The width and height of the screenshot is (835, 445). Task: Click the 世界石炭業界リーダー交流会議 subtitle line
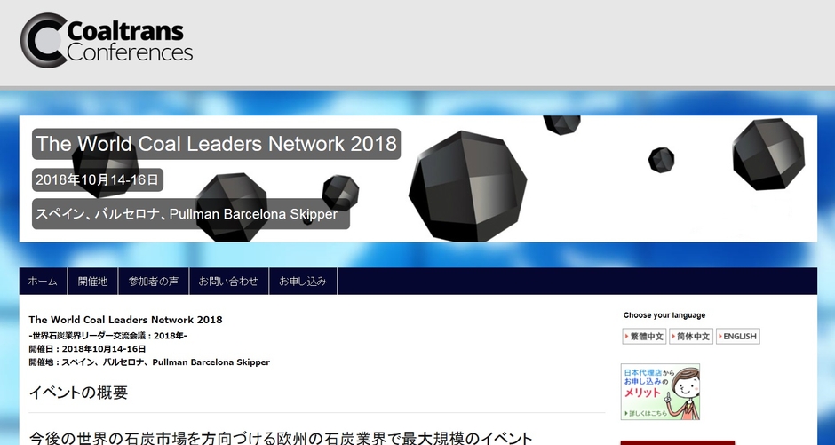coord(108,336)
